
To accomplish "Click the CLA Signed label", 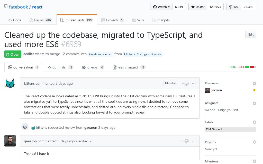I will tap(230, 130).
